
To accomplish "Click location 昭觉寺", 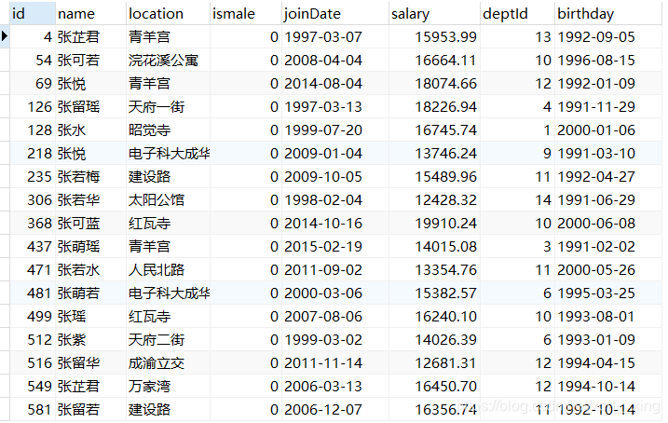I will coord(168,130).
